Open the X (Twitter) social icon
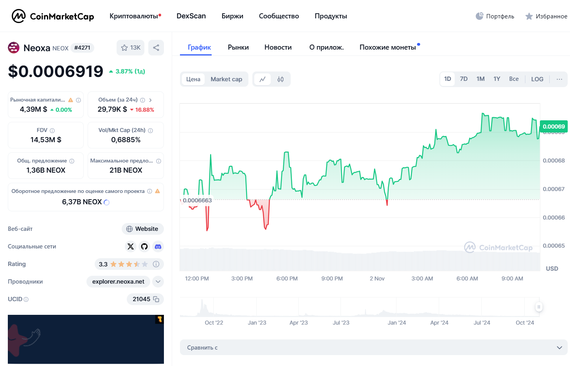This screenshot has height=366, width=570. (x=131, y=246)
